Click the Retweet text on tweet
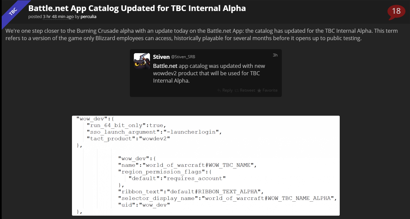 [247, 90]
